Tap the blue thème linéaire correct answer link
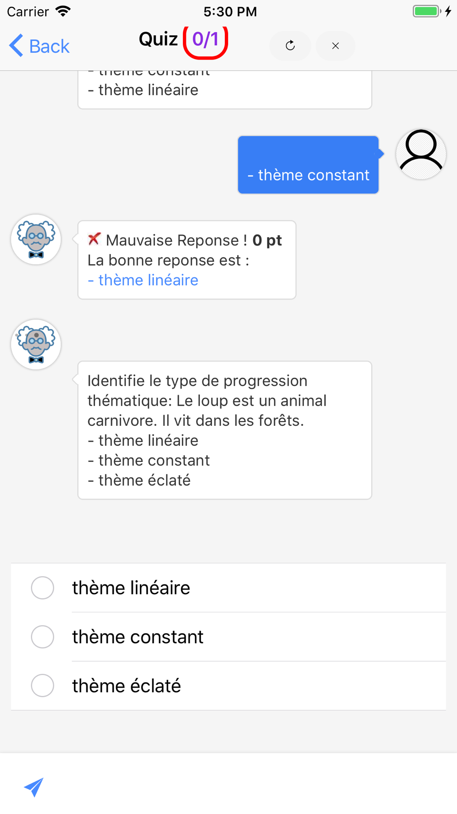457x814 pixels. (143, 280)
